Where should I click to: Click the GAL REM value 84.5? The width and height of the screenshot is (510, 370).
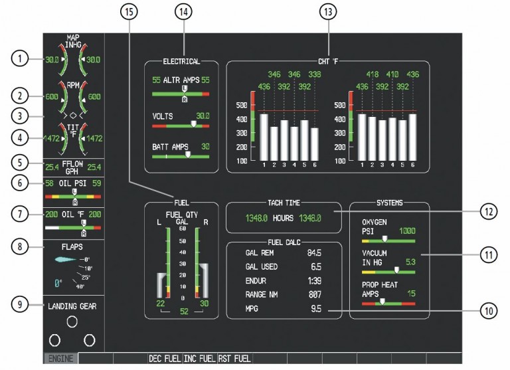point(314,252)
